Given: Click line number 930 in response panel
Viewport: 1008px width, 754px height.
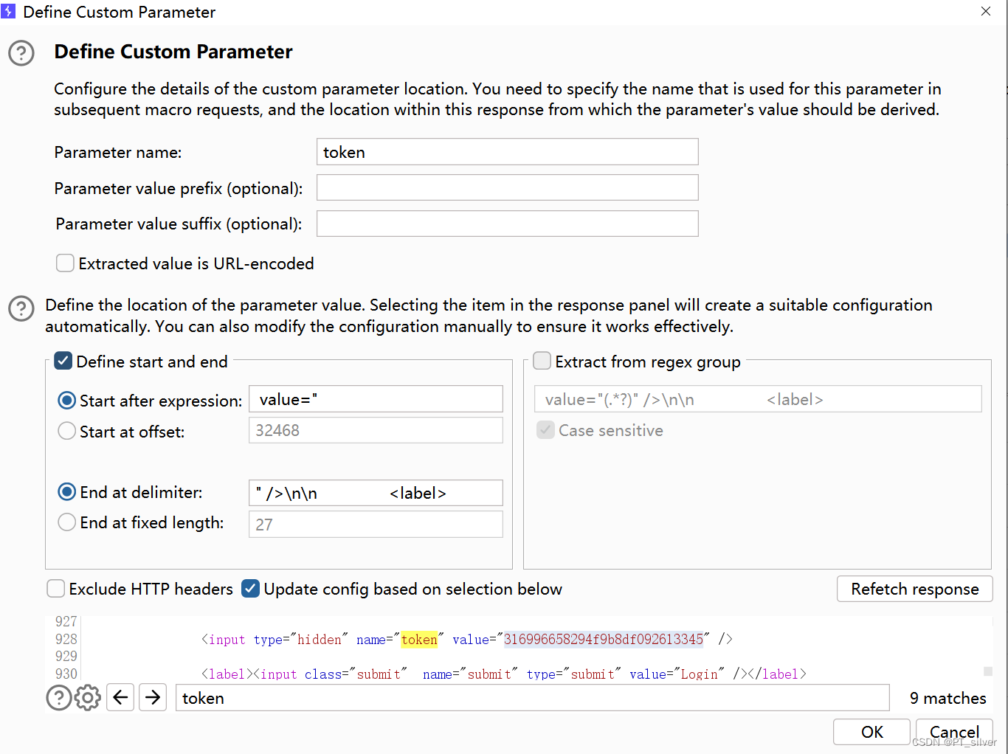Looking at the screenshot, I should click(x=66, y=674).
